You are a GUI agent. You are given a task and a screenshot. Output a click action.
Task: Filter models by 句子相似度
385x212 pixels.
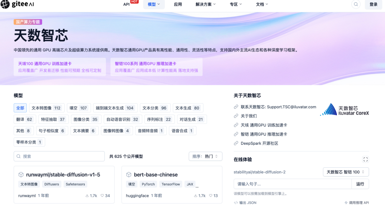52,131
